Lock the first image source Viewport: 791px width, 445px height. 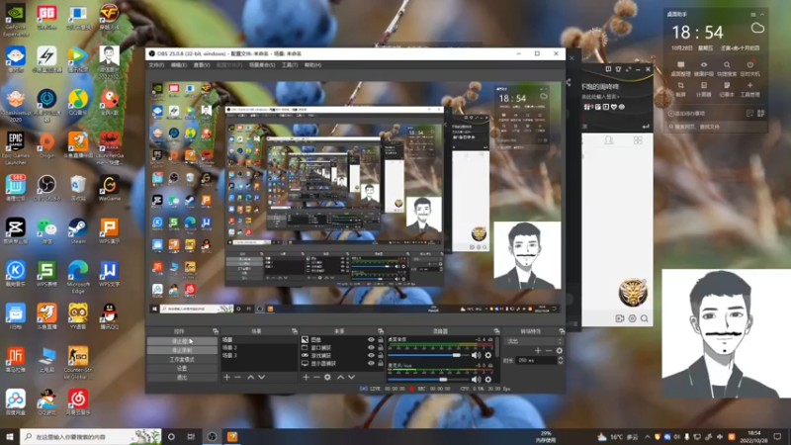point(381,340)
